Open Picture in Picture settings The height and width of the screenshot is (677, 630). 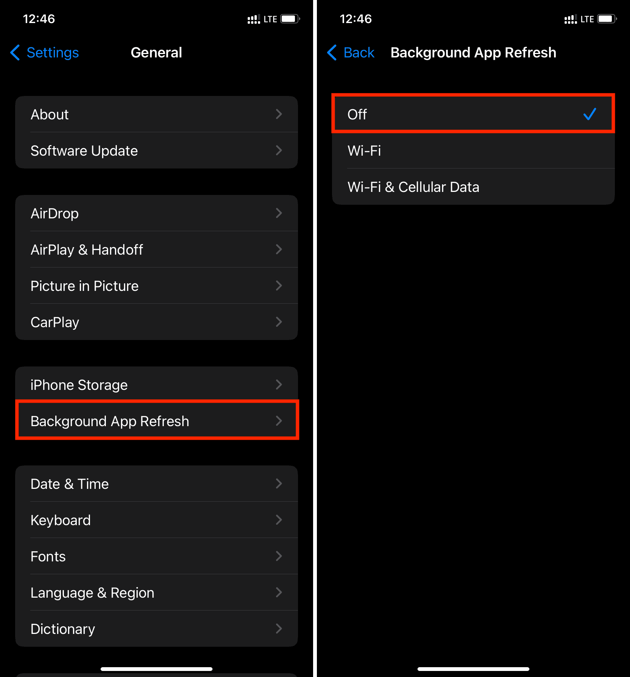(x=157, y=286)
